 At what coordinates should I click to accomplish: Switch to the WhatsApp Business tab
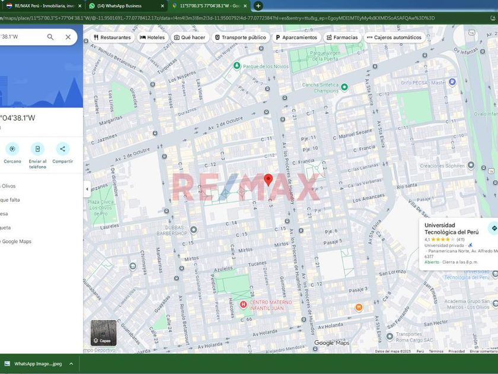[124, 6]
